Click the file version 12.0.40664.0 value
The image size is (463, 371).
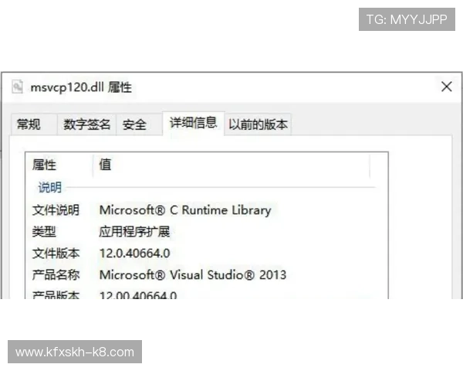tap(134, 254)
